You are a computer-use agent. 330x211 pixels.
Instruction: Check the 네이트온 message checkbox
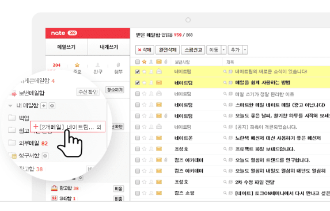pyautogui.click(x=138, y=138)
